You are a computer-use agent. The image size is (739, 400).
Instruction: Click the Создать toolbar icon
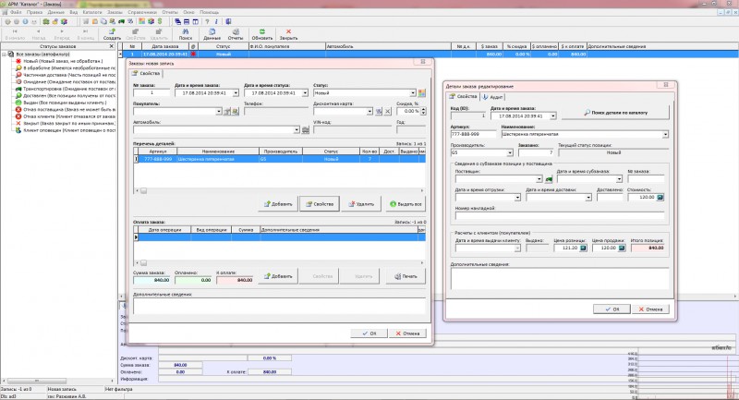pos(112,32)
